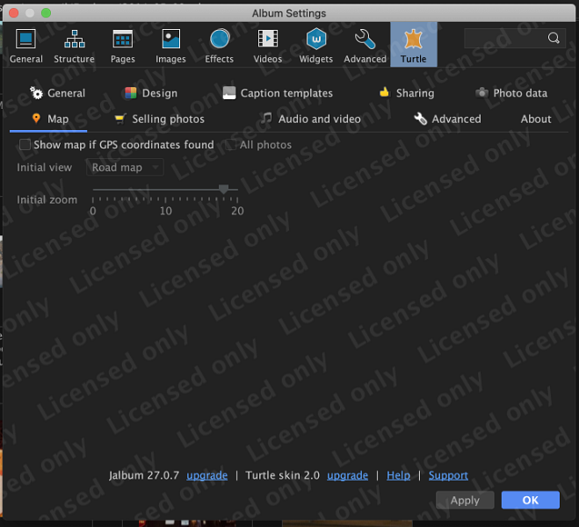Open the Initial view Road map dropdown
Image resolution: width=579 pixels, height=527 pixels.
(125, 167)
